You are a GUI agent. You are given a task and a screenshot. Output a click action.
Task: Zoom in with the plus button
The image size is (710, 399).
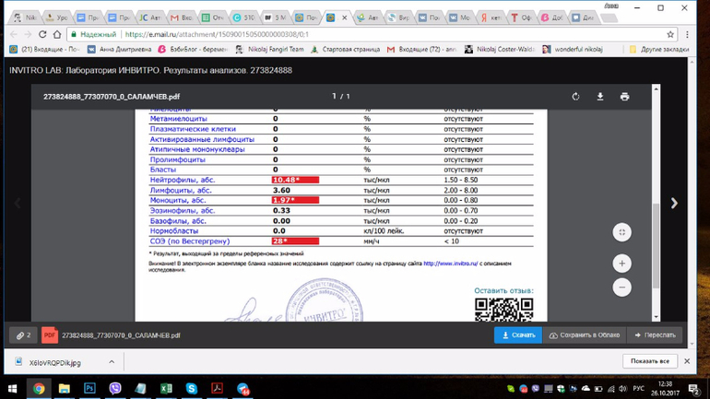click(x=621, y=264)
